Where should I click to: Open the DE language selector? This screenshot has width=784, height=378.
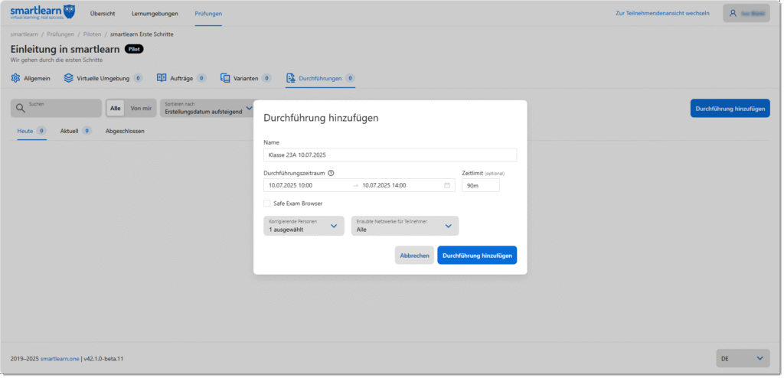click(740, 358)
